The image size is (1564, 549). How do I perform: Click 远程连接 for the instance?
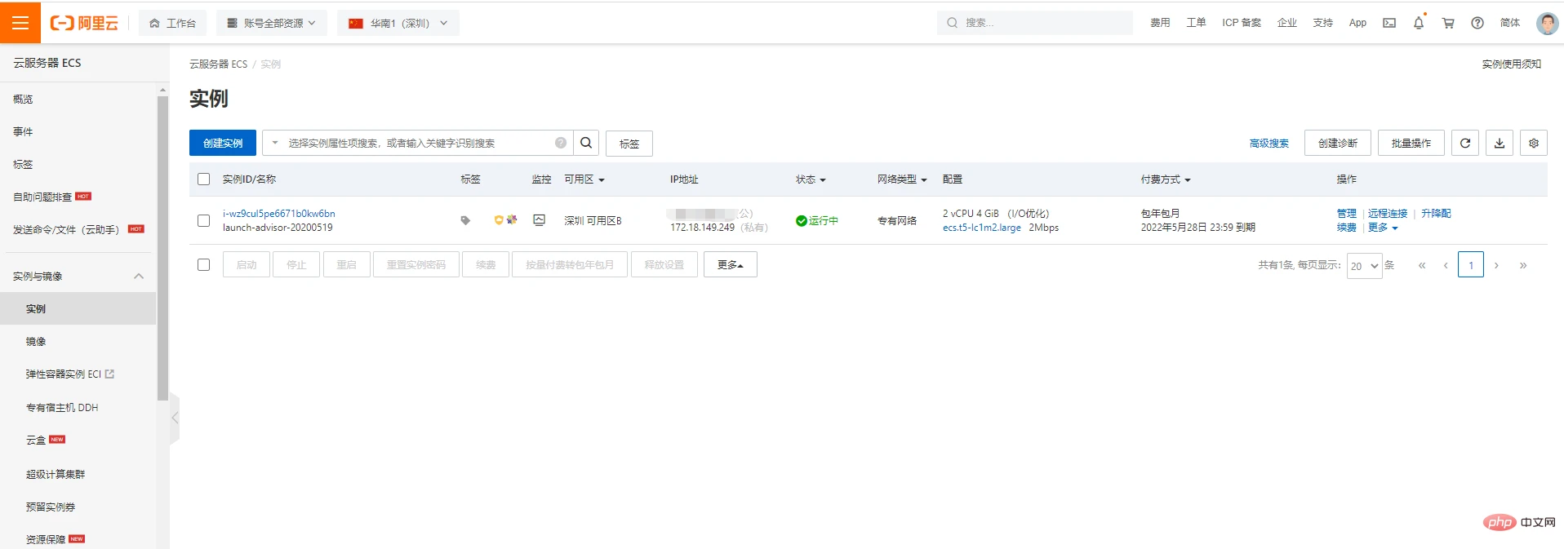coord(1388,213)
